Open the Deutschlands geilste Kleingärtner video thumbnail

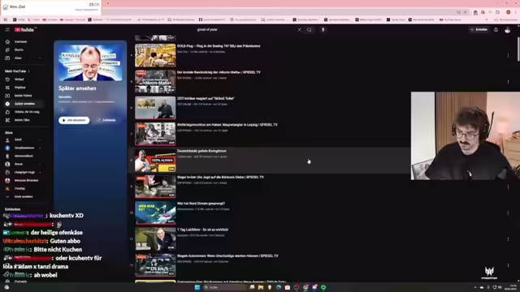pyautogui.click(x=155, y=161)
